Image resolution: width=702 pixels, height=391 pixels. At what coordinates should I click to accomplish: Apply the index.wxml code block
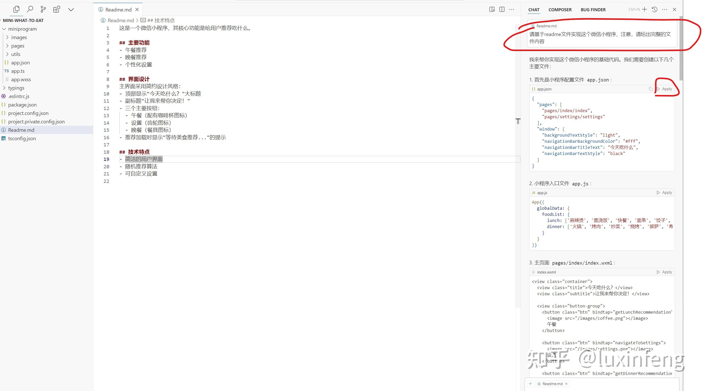tap(664, 272)
